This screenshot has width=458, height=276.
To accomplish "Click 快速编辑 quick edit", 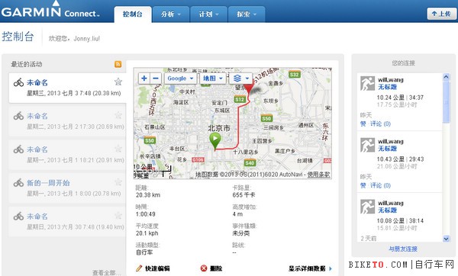I will [157, 268].
